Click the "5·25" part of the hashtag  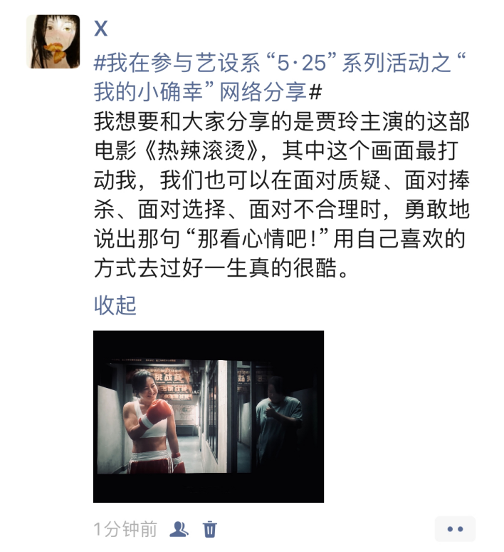301,63
